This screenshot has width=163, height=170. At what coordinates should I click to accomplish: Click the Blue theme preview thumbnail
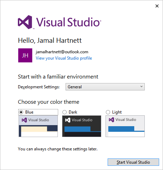(38, 126)
